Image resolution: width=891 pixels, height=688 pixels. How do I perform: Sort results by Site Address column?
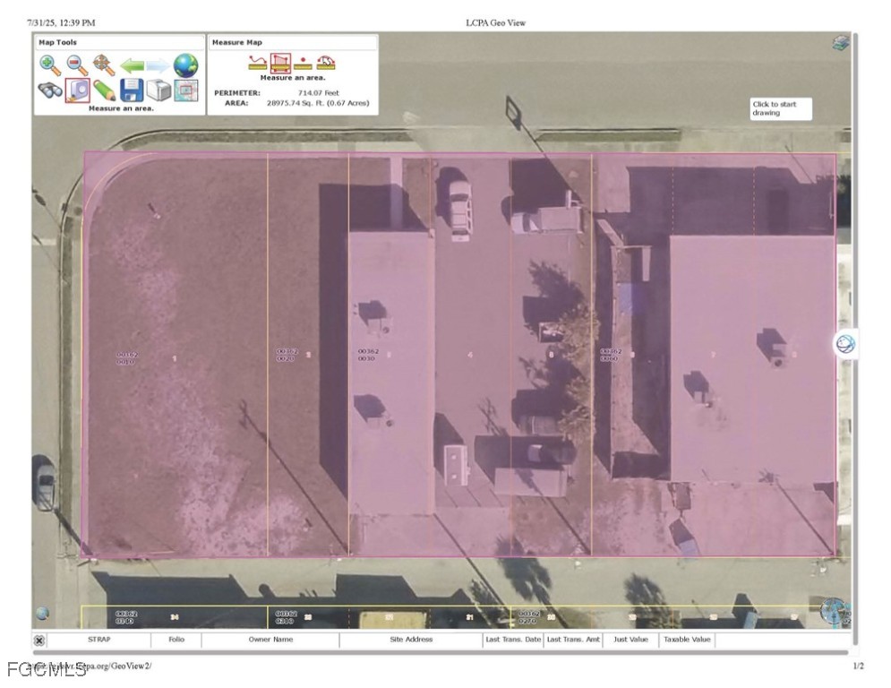click(411, 640)
